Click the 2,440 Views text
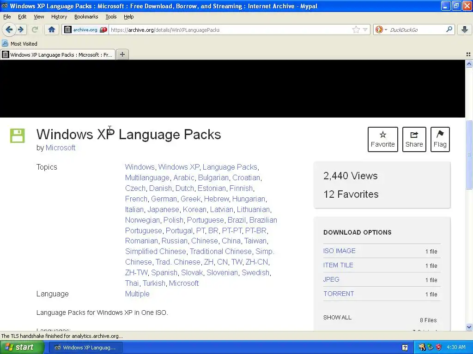The image size is (473, 354). pyautogui.click(x=350, y=176)
